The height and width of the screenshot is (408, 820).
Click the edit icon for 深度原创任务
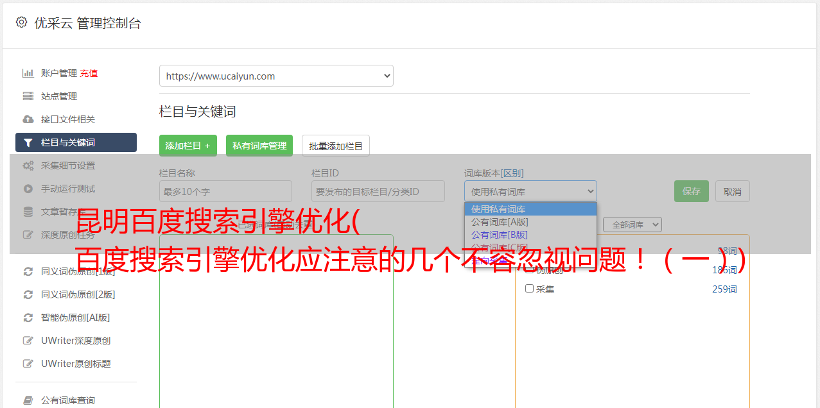pyautogui.click(x=28, y=235)
